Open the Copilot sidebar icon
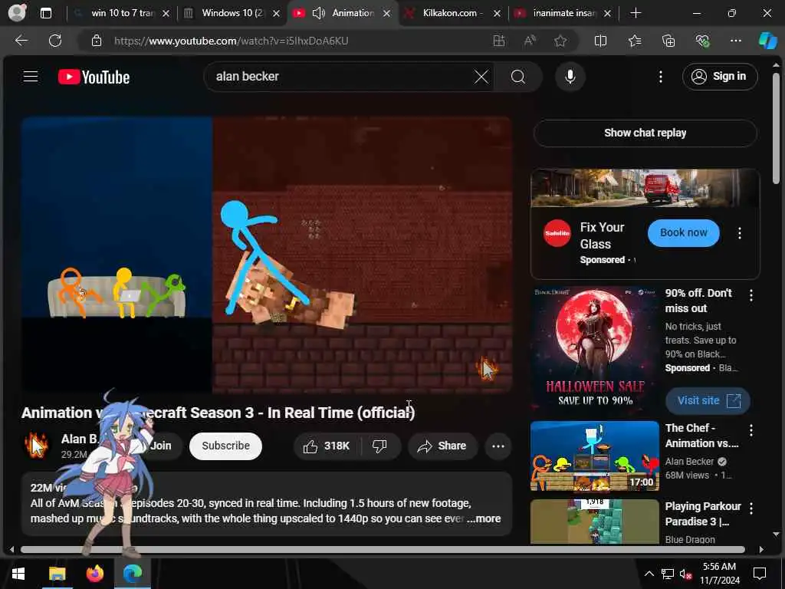The width and height of the screenshot is (785, 589). click(768, 41)
